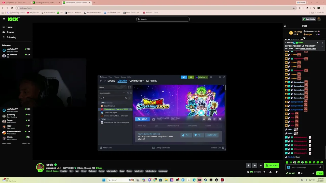Screen dimensions: 326x183
Task: Open Kick chat settings gear
Action: coord(313,173)
